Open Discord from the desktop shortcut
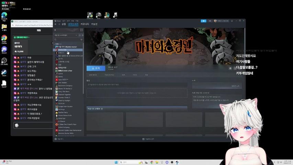 (4, 50)
